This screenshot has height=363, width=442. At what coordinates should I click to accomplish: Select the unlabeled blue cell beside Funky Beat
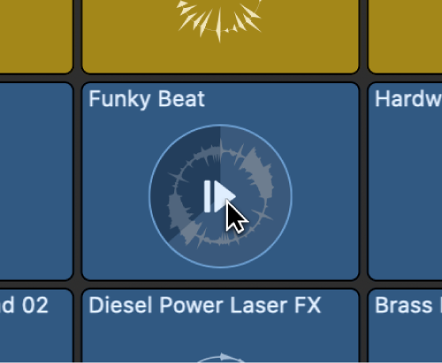click(36, 181)
